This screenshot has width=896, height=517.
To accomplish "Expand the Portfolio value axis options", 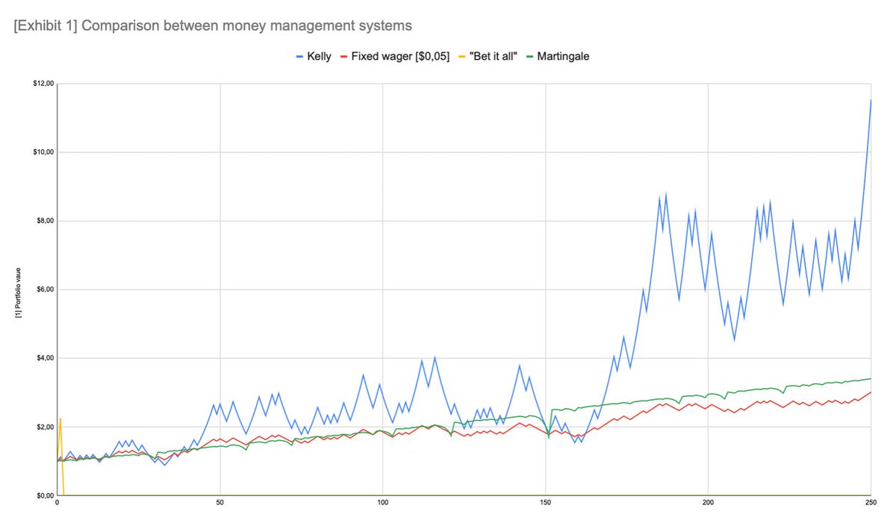I will [18, 289].
